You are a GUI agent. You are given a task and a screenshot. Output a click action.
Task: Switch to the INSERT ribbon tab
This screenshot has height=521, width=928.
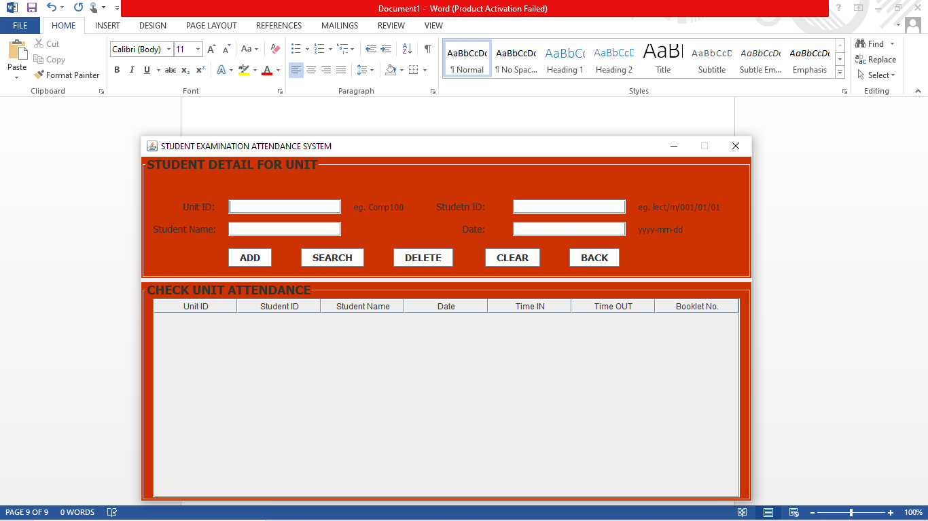tap(107, 25)
